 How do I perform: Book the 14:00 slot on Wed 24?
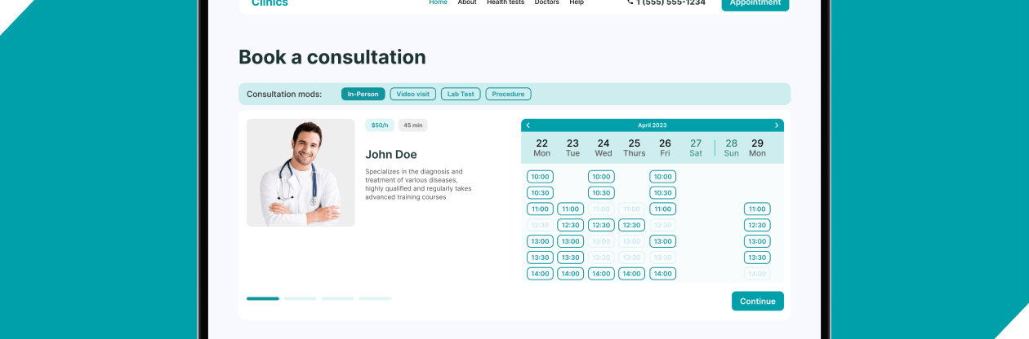pos(601,274)
